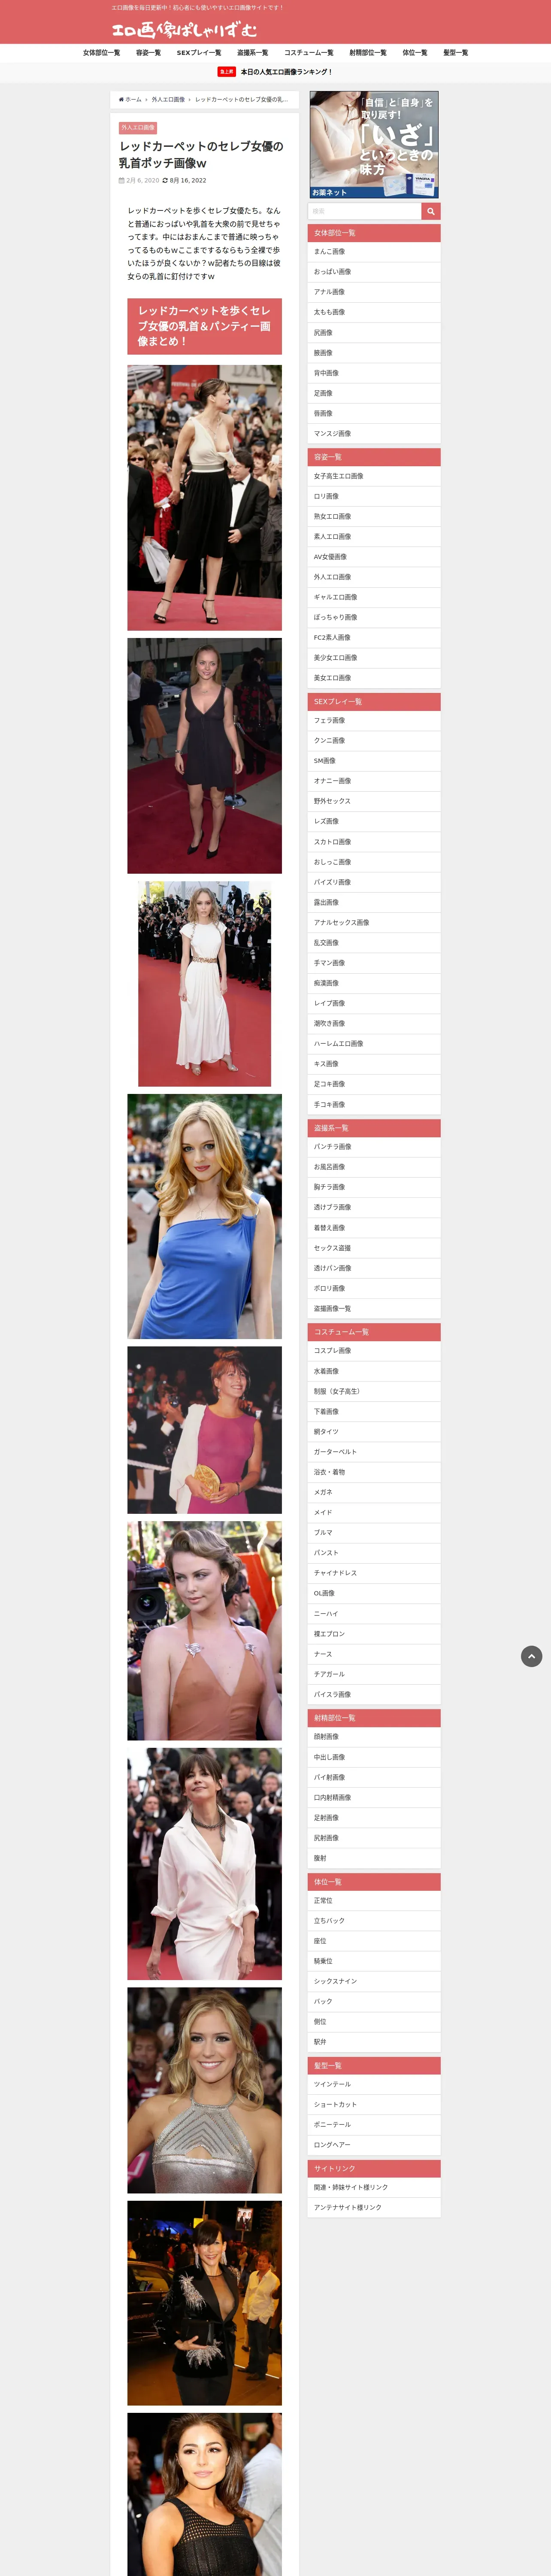Click the 外人エロ画像 breadcrumb link

(x=168, y=100)
